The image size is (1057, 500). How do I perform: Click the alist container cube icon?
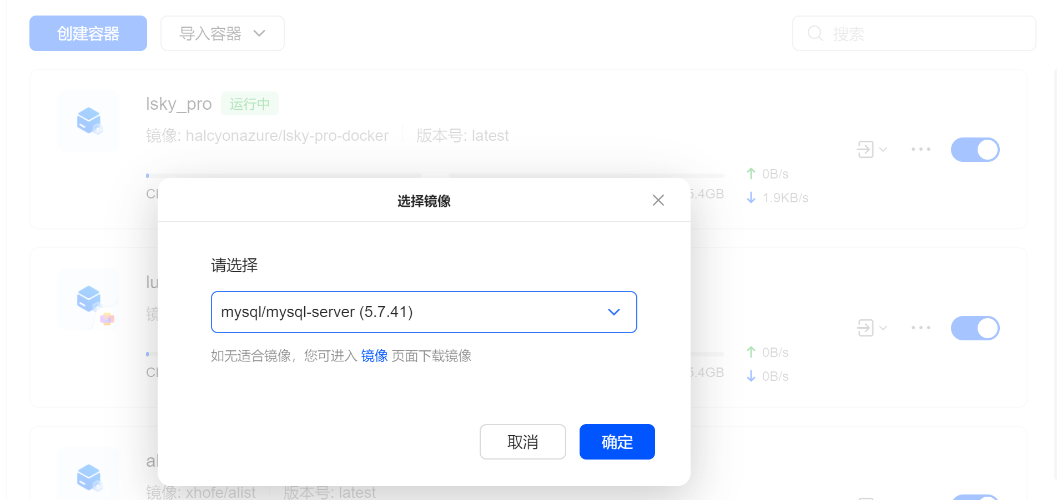[89, 477]
